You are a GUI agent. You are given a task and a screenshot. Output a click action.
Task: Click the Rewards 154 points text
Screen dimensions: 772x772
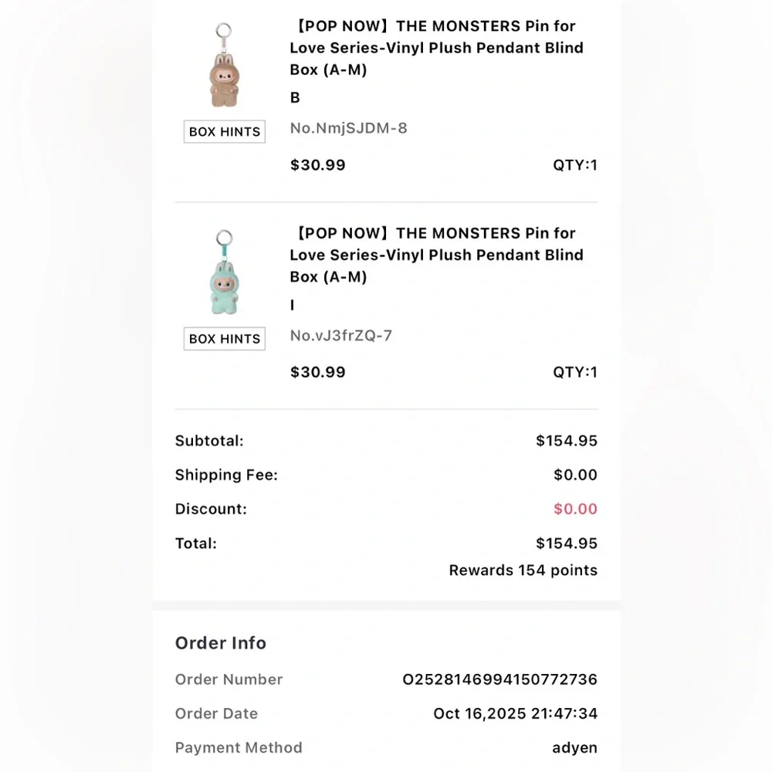[x=523, y=571]
